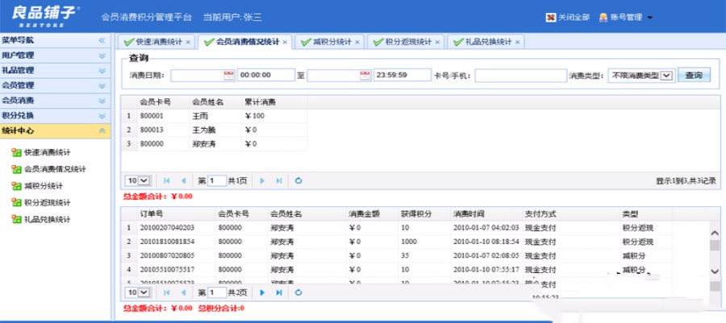Go to next page in upper grid

tap(262, 180)
